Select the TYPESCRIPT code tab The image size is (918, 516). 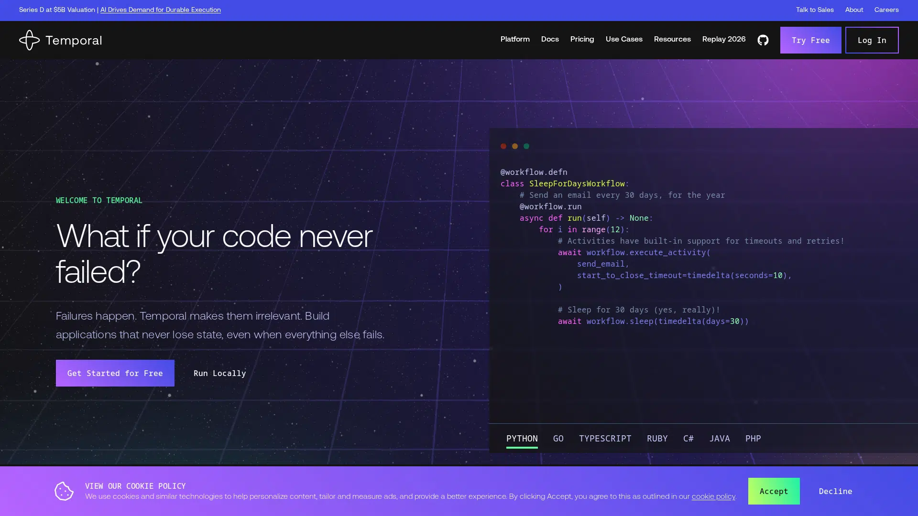[605, 439]
